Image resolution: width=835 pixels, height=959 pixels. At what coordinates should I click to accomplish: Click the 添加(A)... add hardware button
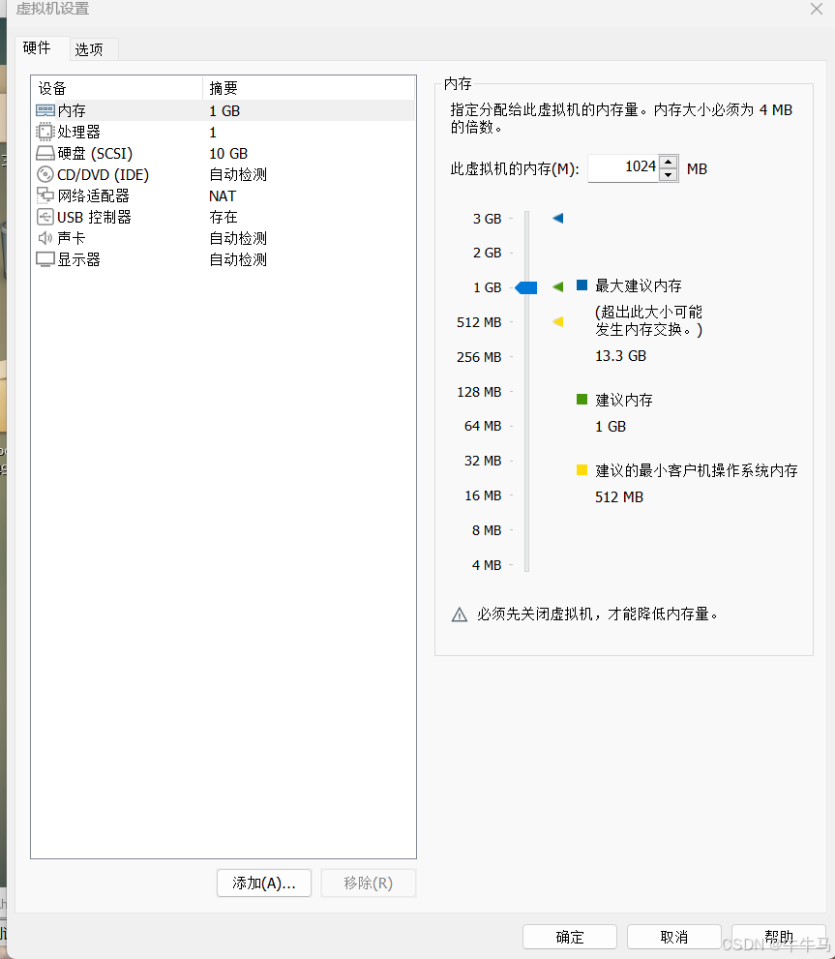coord(263,883)
